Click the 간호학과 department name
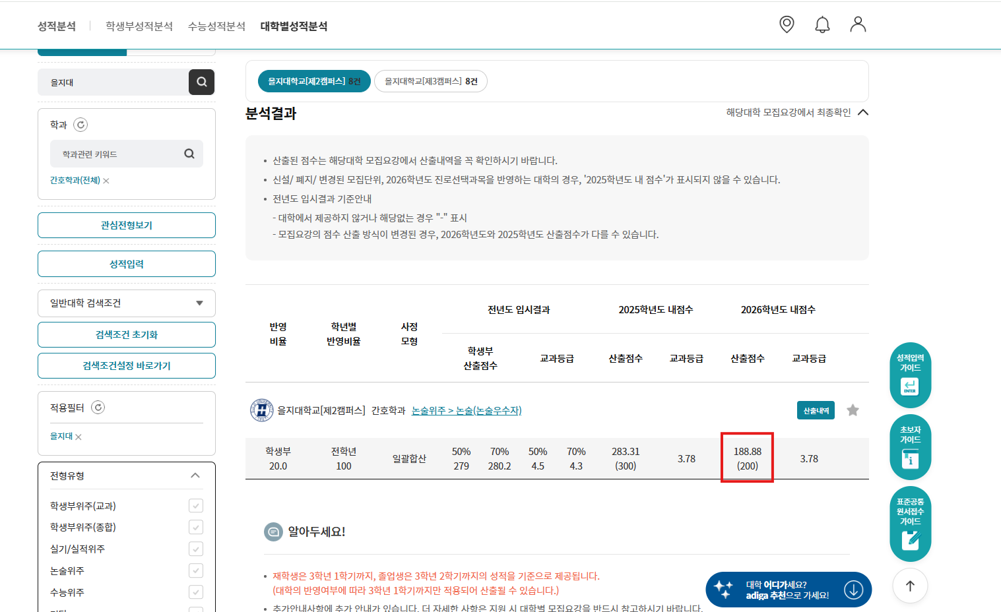The width and height of the screenshot is (1001, 612). coord(388,410)
